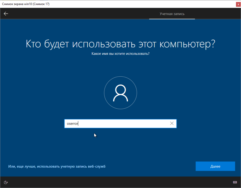The width and height of the screenshot is (241, 188).
Task: Clear the username with the X icon
Action: click(172, 123)
